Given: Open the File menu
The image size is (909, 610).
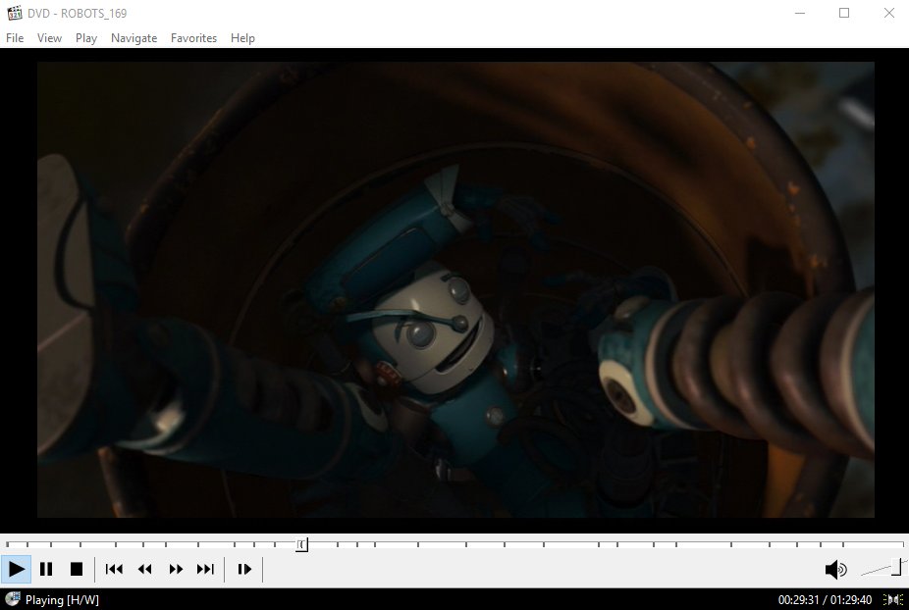Looking at the screenshot, I should point(15,38).
